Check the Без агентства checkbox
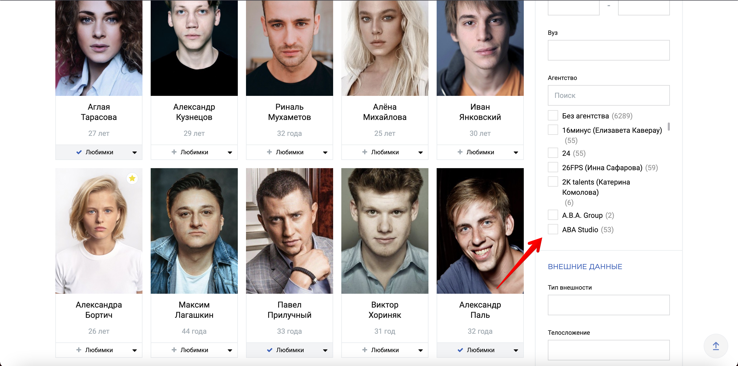Image resolution: width=738 pixels, height=366 pixels. point(553,116)
